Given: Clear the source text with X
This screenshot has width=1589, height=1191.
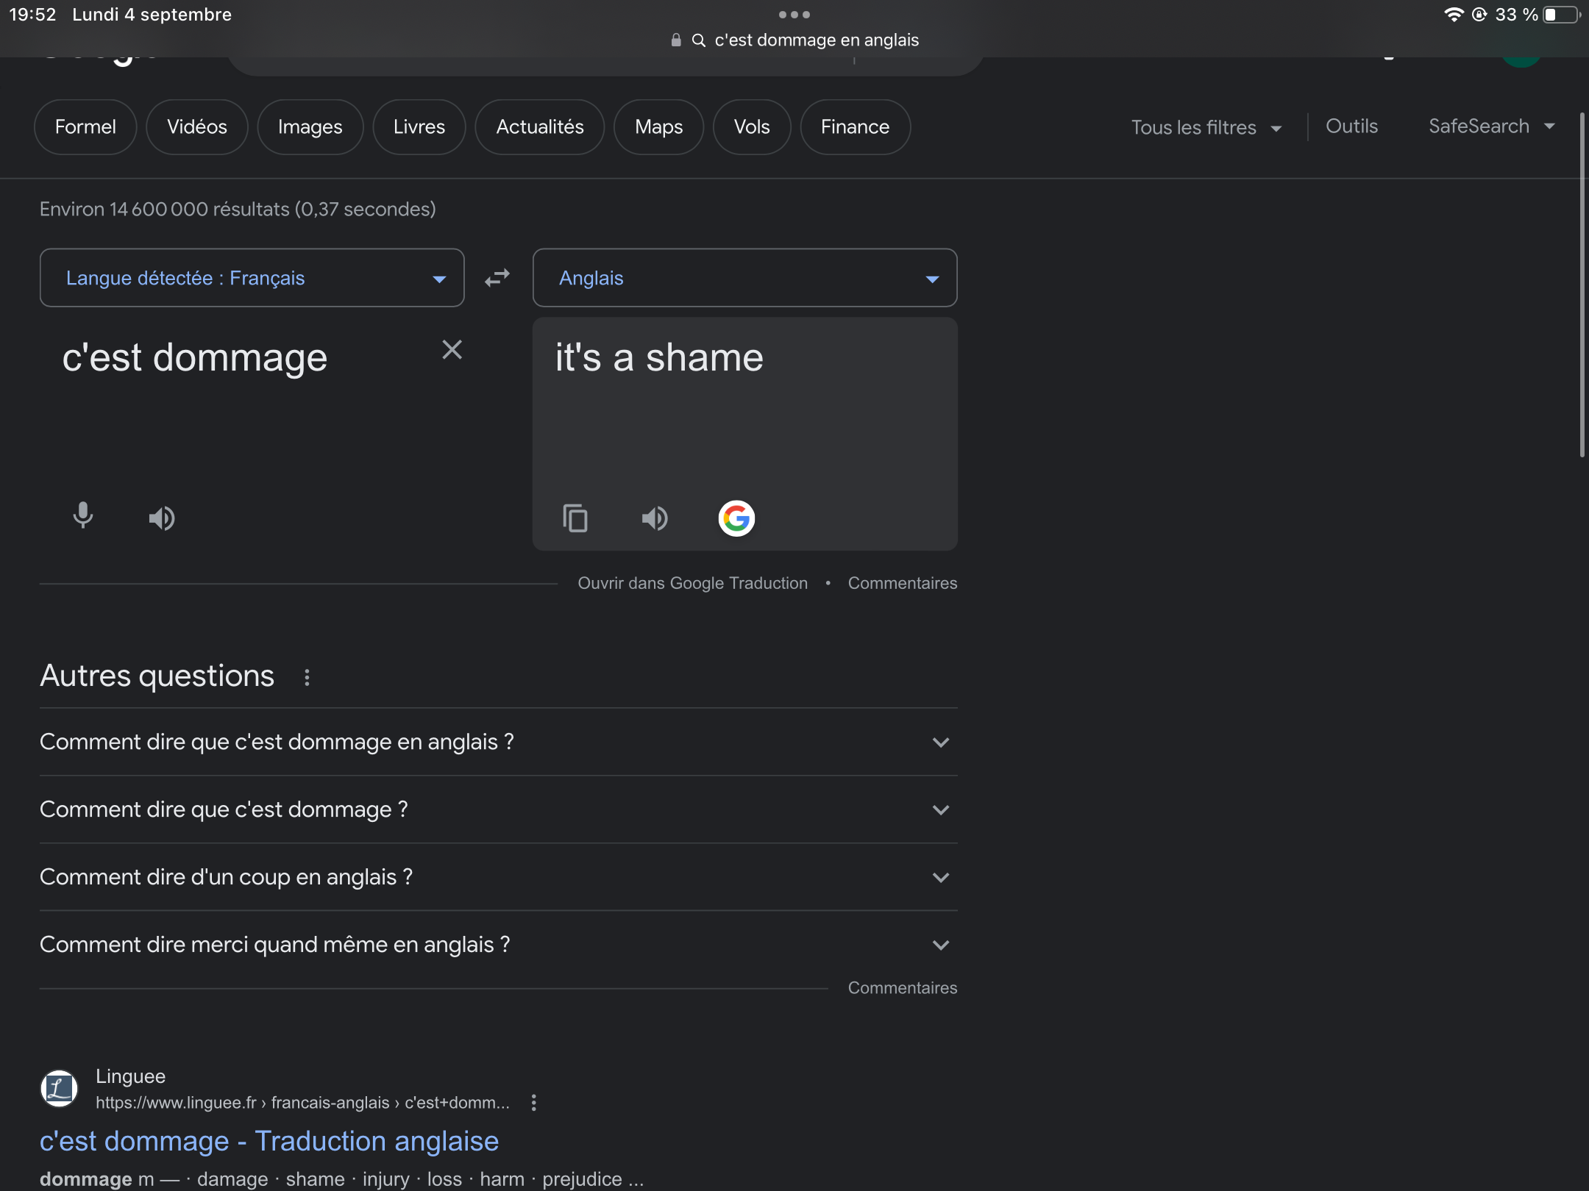Looking at the screenshot, I should pyautogui.click(x=452, y=349).
